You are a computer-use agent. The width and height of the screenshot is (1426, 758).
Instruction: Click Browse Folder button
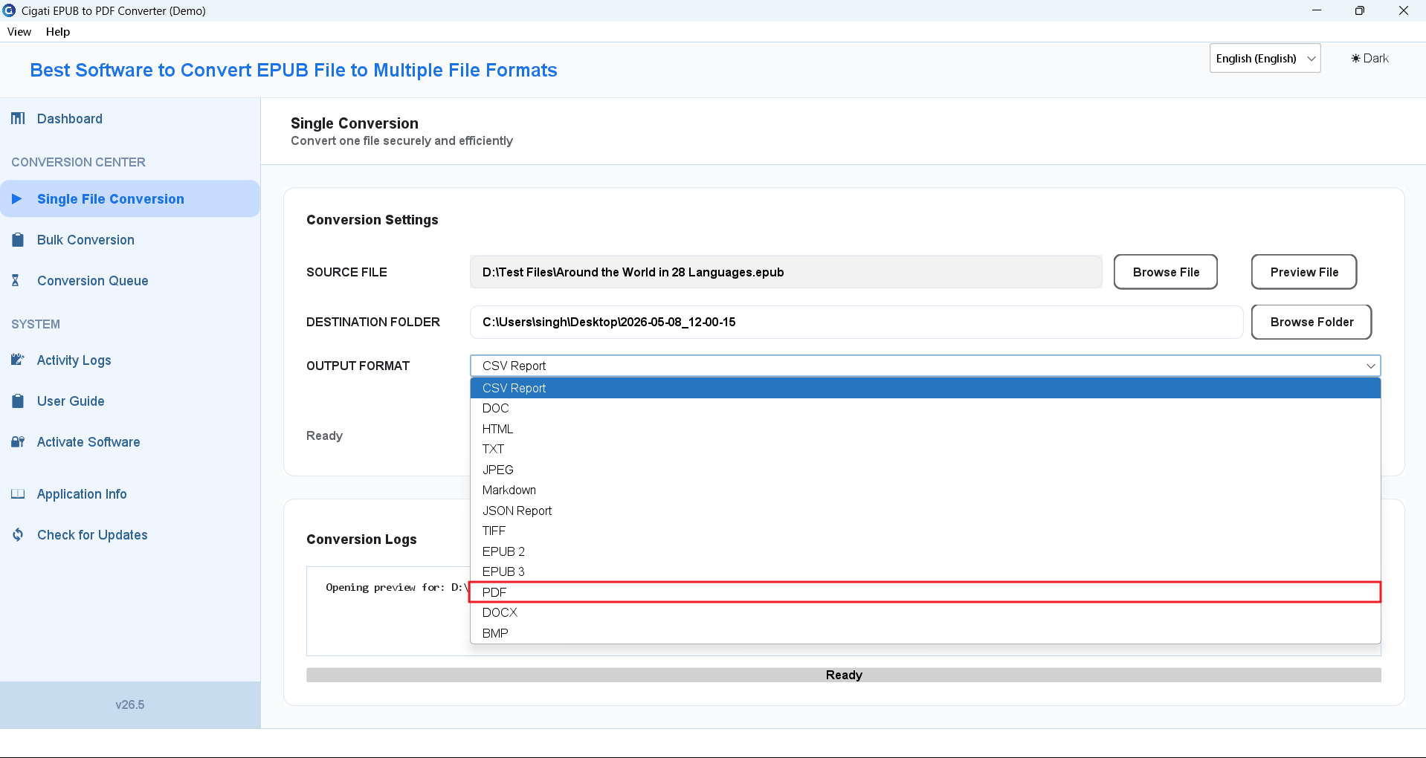tap(1311, 322)
